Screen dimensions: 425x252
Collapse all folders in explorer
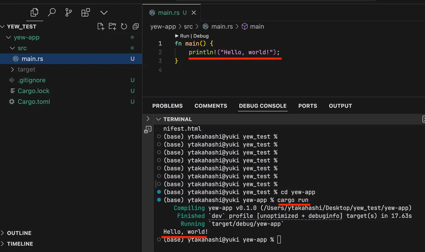pyautogui.click(x=135, y=27)
